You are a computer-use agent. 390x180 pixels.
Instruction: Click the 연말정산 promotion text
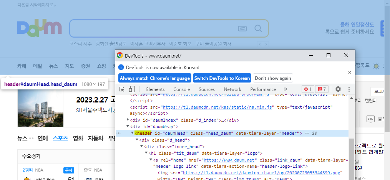349,28
